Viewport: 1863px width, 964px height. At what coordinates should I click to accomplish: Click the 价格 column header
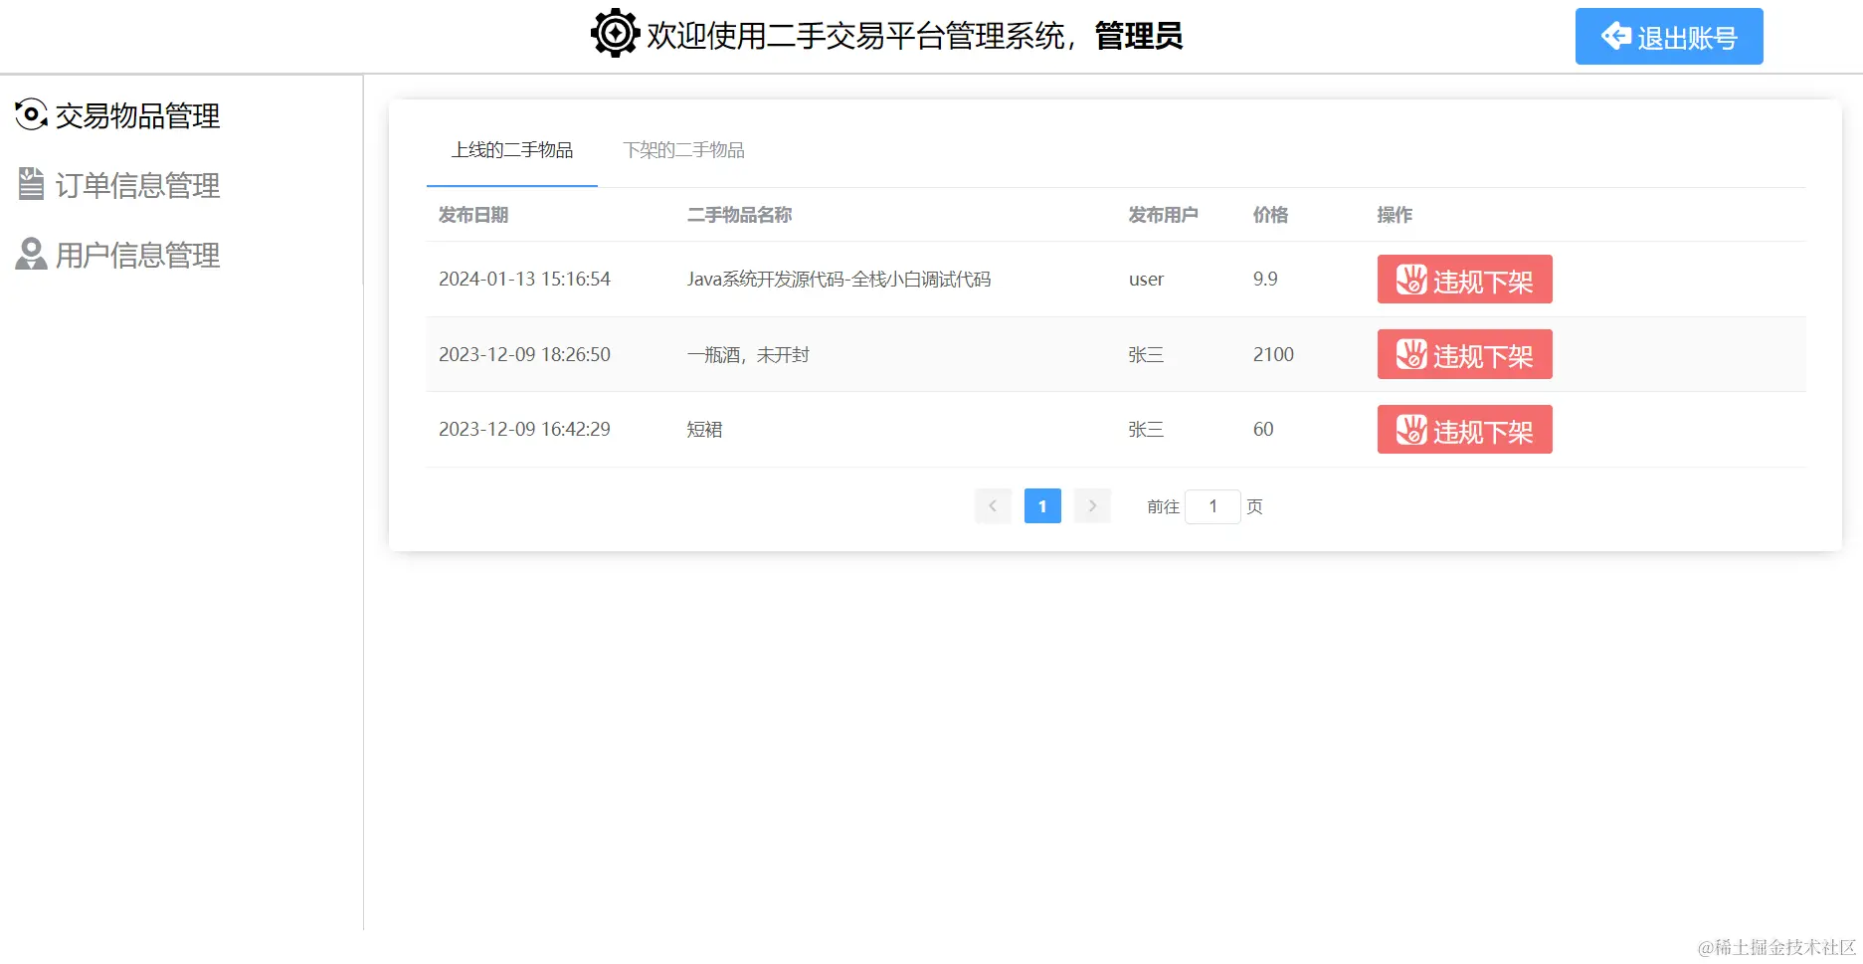[1270, 215]
